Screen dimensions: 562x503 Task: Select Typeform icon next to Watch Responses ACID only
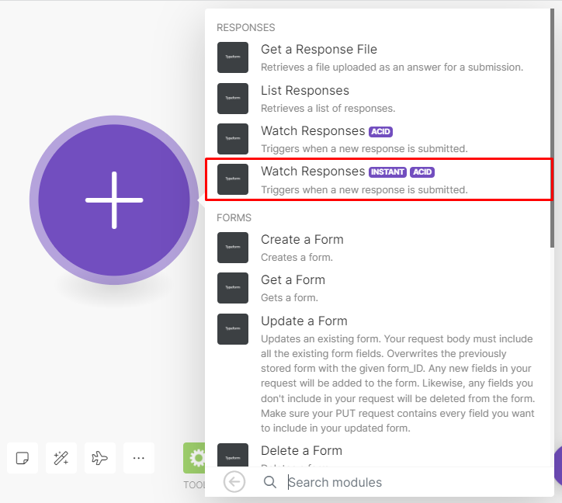coord(233,139)
